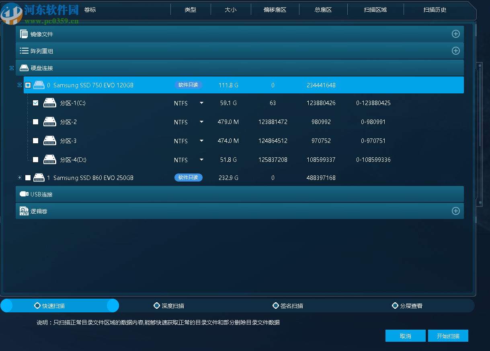Uncheck the 分区-1(C:) checkbox
Image resolution: width=490 pixels, height=351 pixels.
[x=35, y=103]
